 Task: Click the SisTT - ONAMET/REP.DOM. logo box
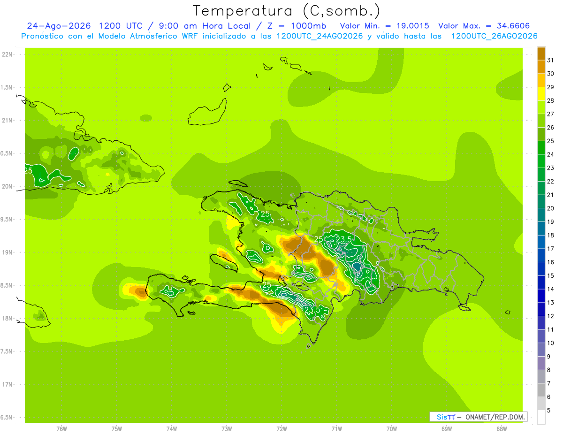coord(478,417)
